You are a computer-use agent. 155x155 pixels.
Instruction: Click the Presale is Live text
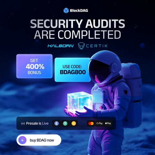click(37, 123)
